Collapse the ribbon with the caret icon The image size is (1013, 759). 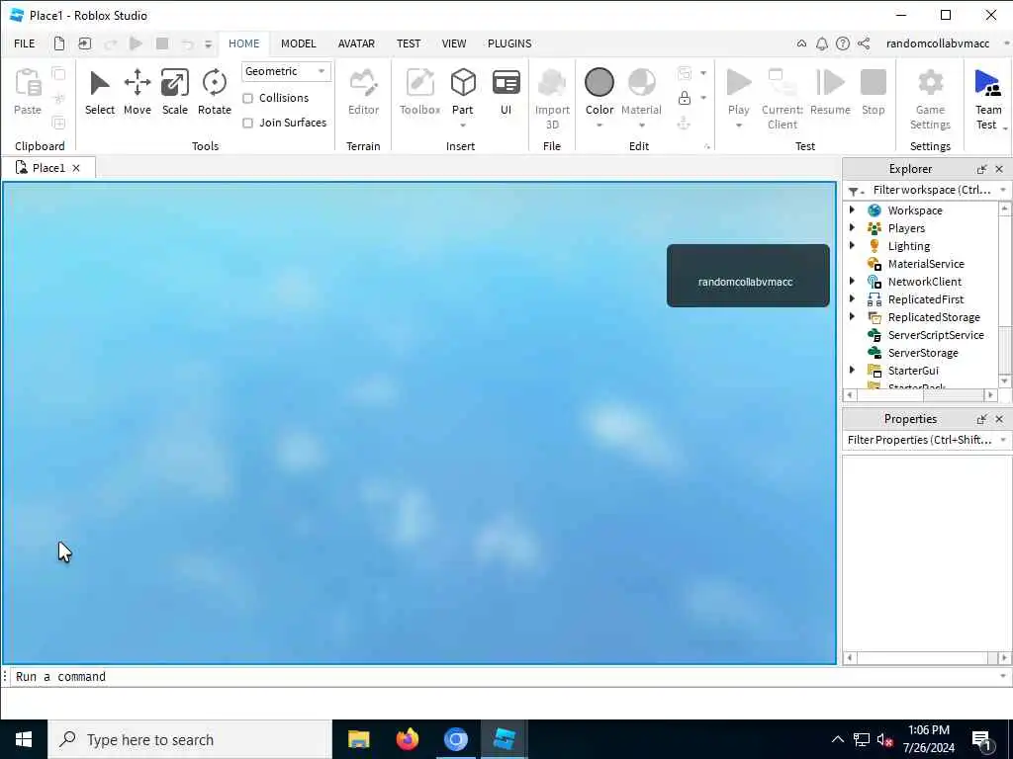(801, 43)
